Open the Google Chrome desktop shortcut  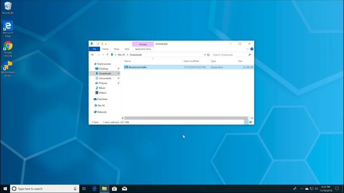tap(8, 49)
